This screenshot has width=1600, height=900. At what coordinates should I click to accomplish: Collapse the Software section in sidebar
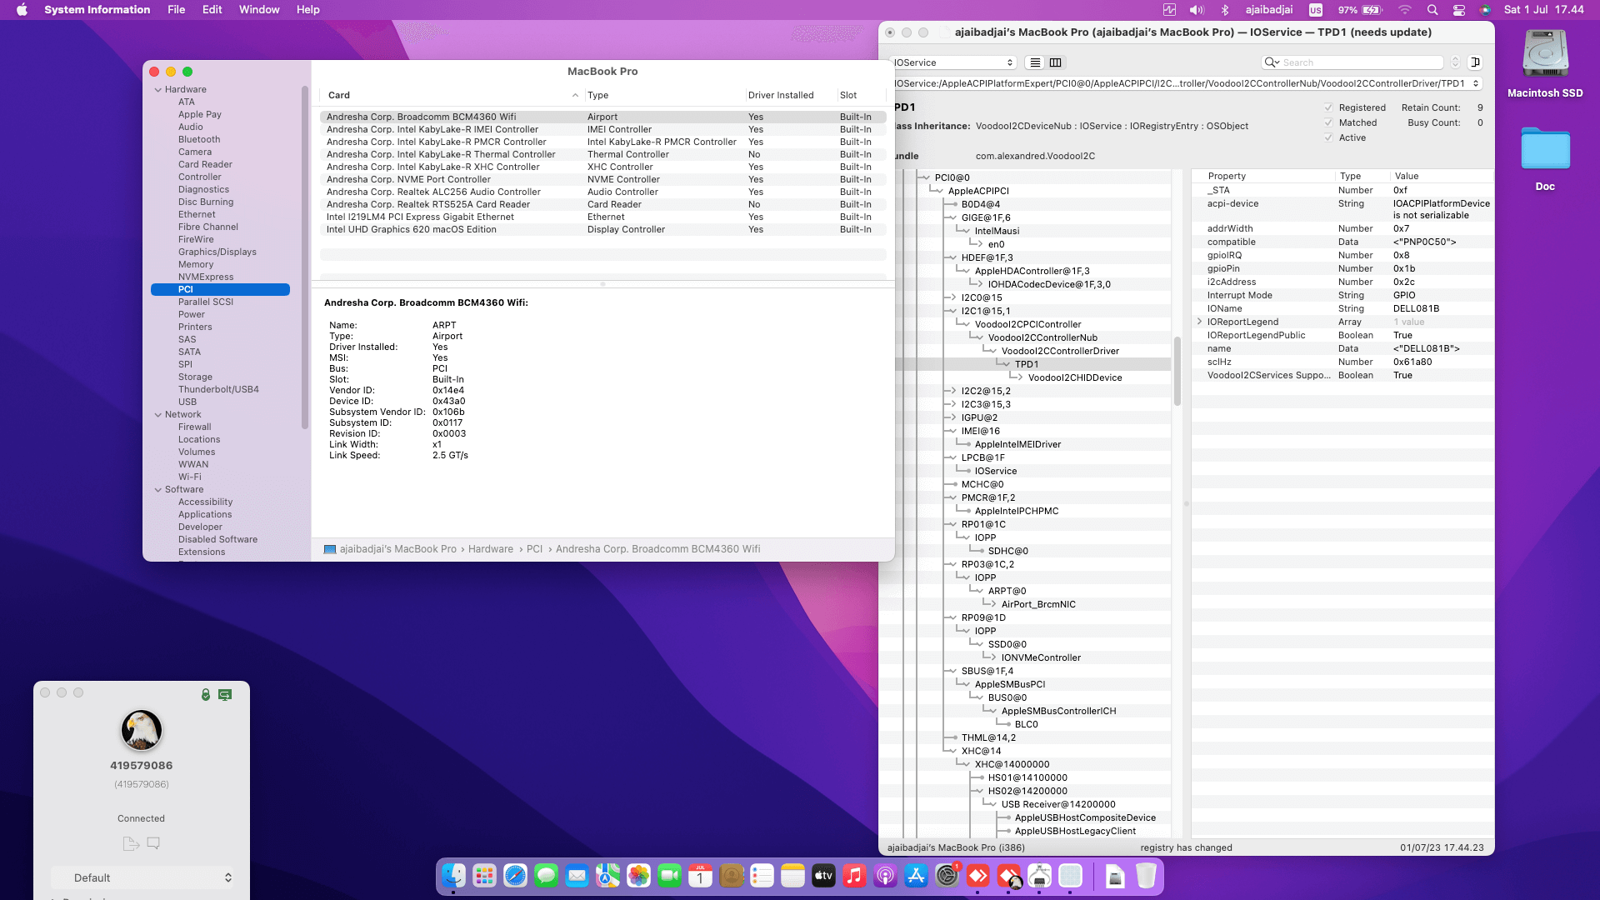tap(157, 489)
